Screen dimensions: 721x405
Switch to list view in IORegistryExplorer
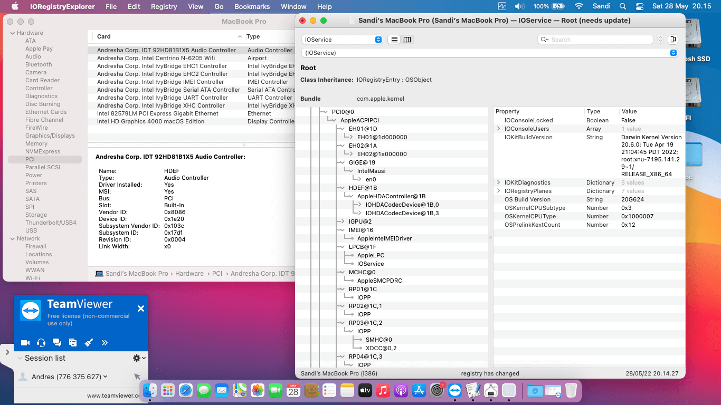[x=394, y=40]
